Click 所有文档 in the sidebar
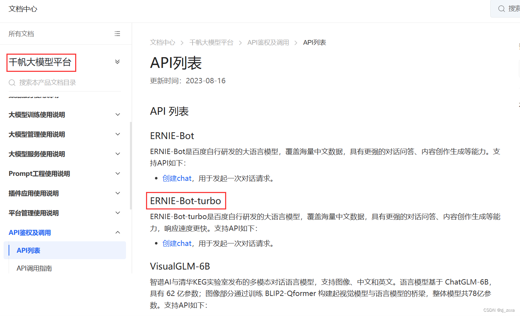The width and height of the screenshot is (520, 316). tap(21, 34)
